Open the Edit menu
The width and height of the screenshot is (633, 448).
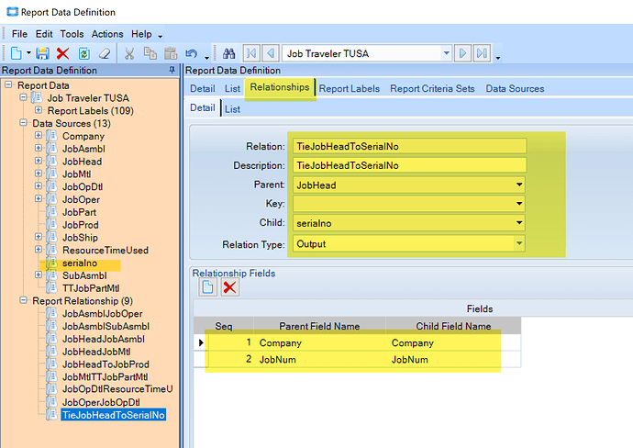point(44,34)
